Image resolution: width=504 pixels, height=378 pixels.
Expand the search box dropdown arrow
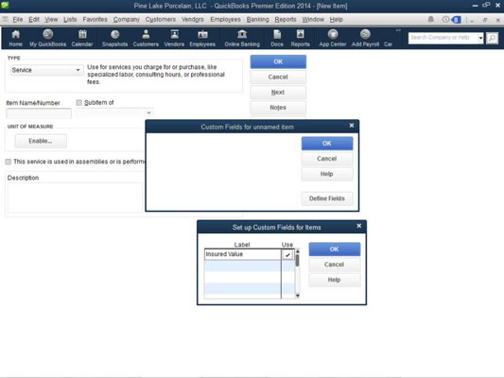click(480, 38)
